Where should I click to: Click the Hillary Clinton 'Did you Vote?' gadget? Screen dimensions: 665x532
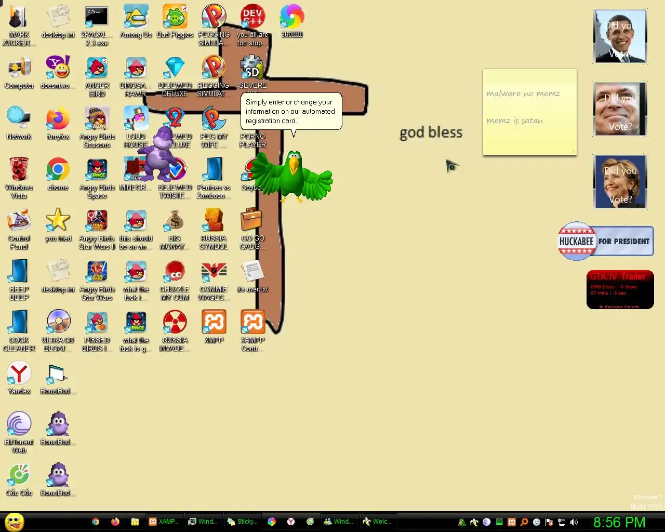click(x=620, y=182)
